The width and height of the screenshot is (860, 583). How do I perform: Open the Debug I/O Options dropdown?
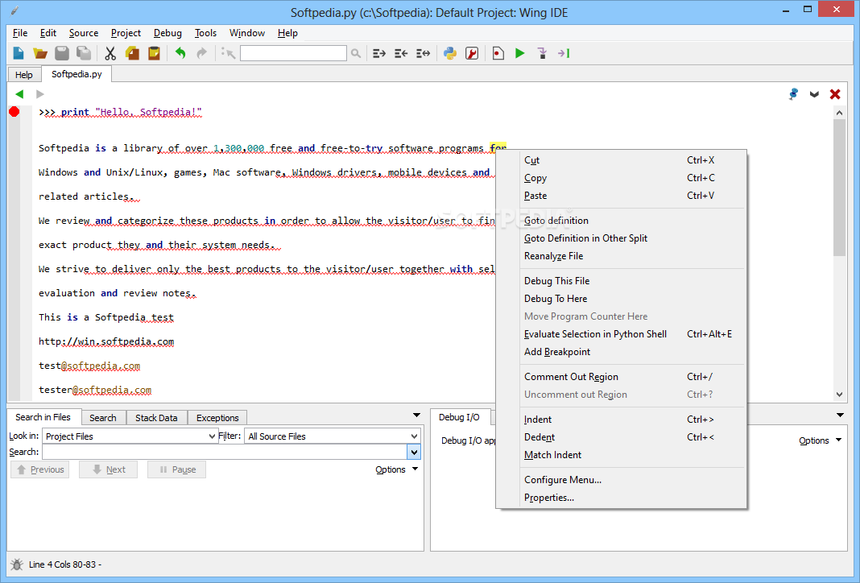pyautogui.click(x=820, y=440)
